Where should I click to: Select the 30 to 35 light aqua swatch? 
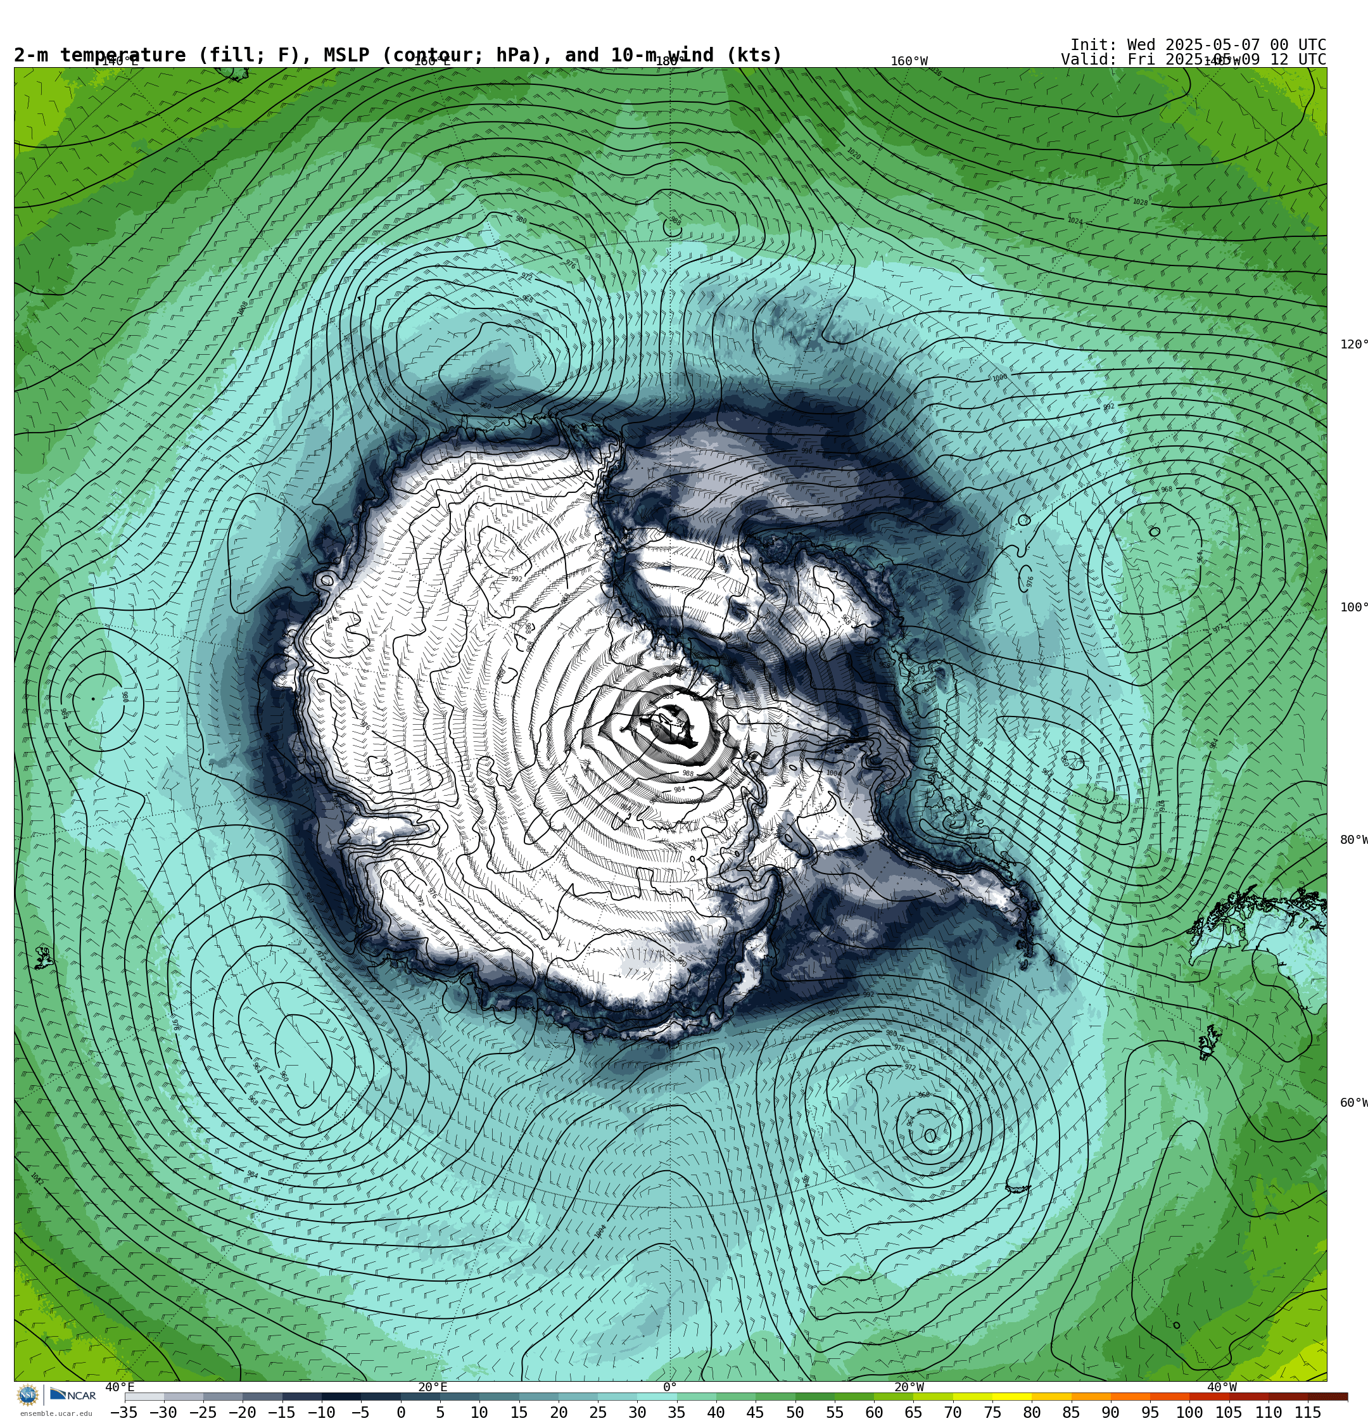tap(657, 1396)
